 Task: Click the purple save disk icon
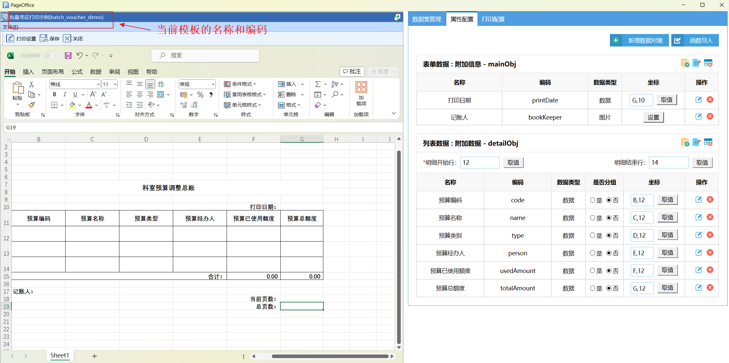68,56
